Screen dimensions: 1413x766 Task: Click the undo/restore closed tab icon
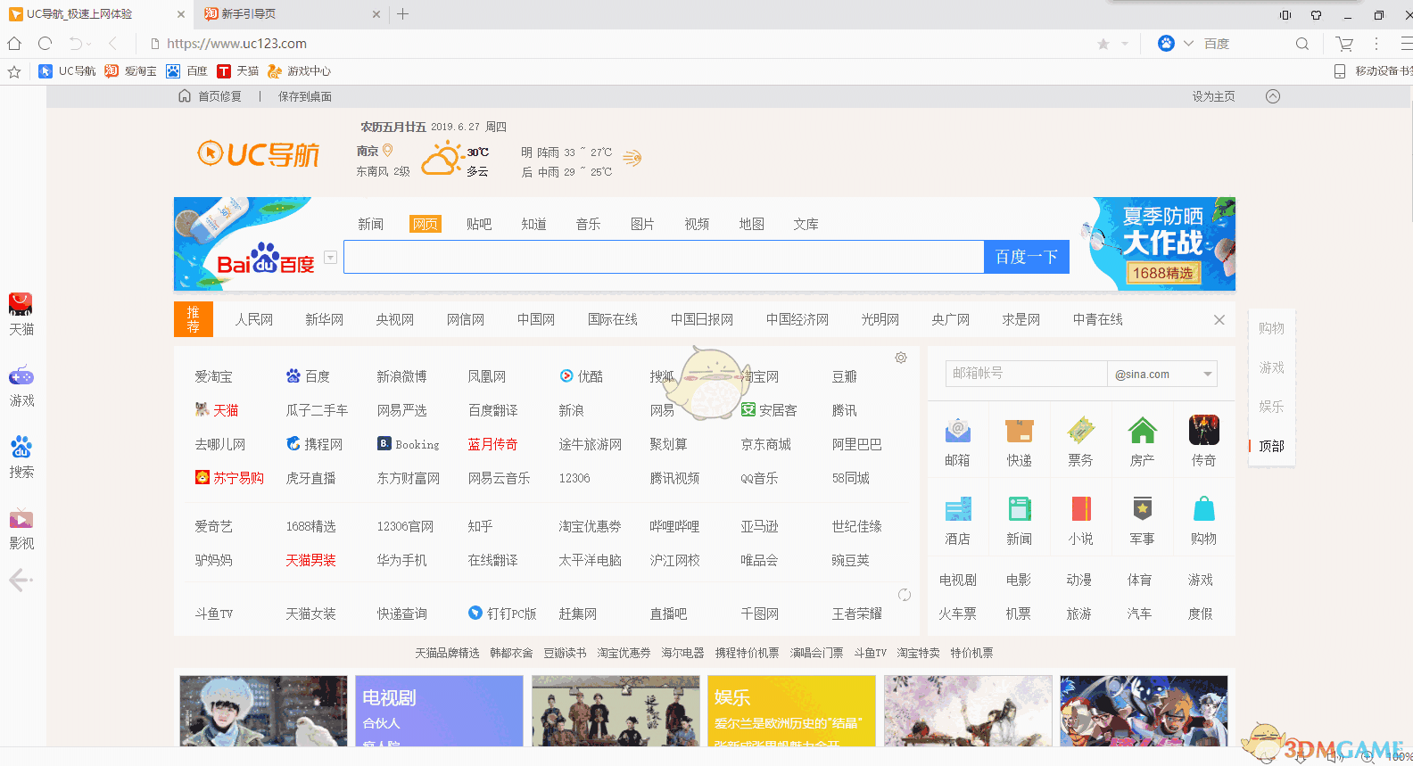tap(76, 43)
